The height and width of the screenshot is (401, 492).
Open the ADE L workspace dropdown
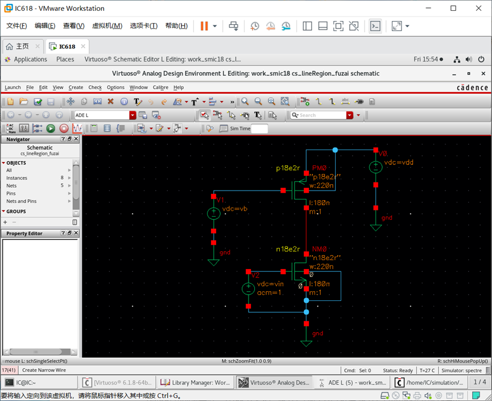133,115
